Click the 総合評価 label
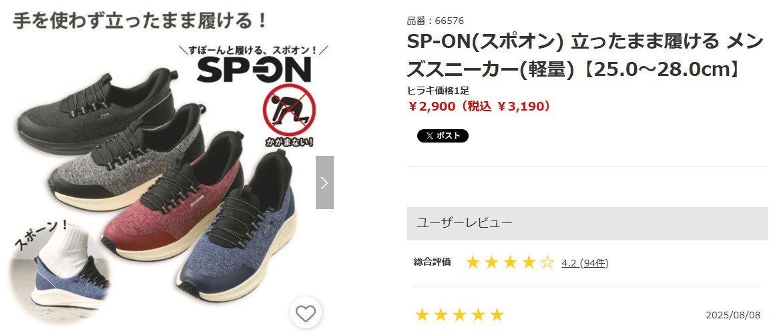This screenshot has height=333, width=771. [432, 262]
